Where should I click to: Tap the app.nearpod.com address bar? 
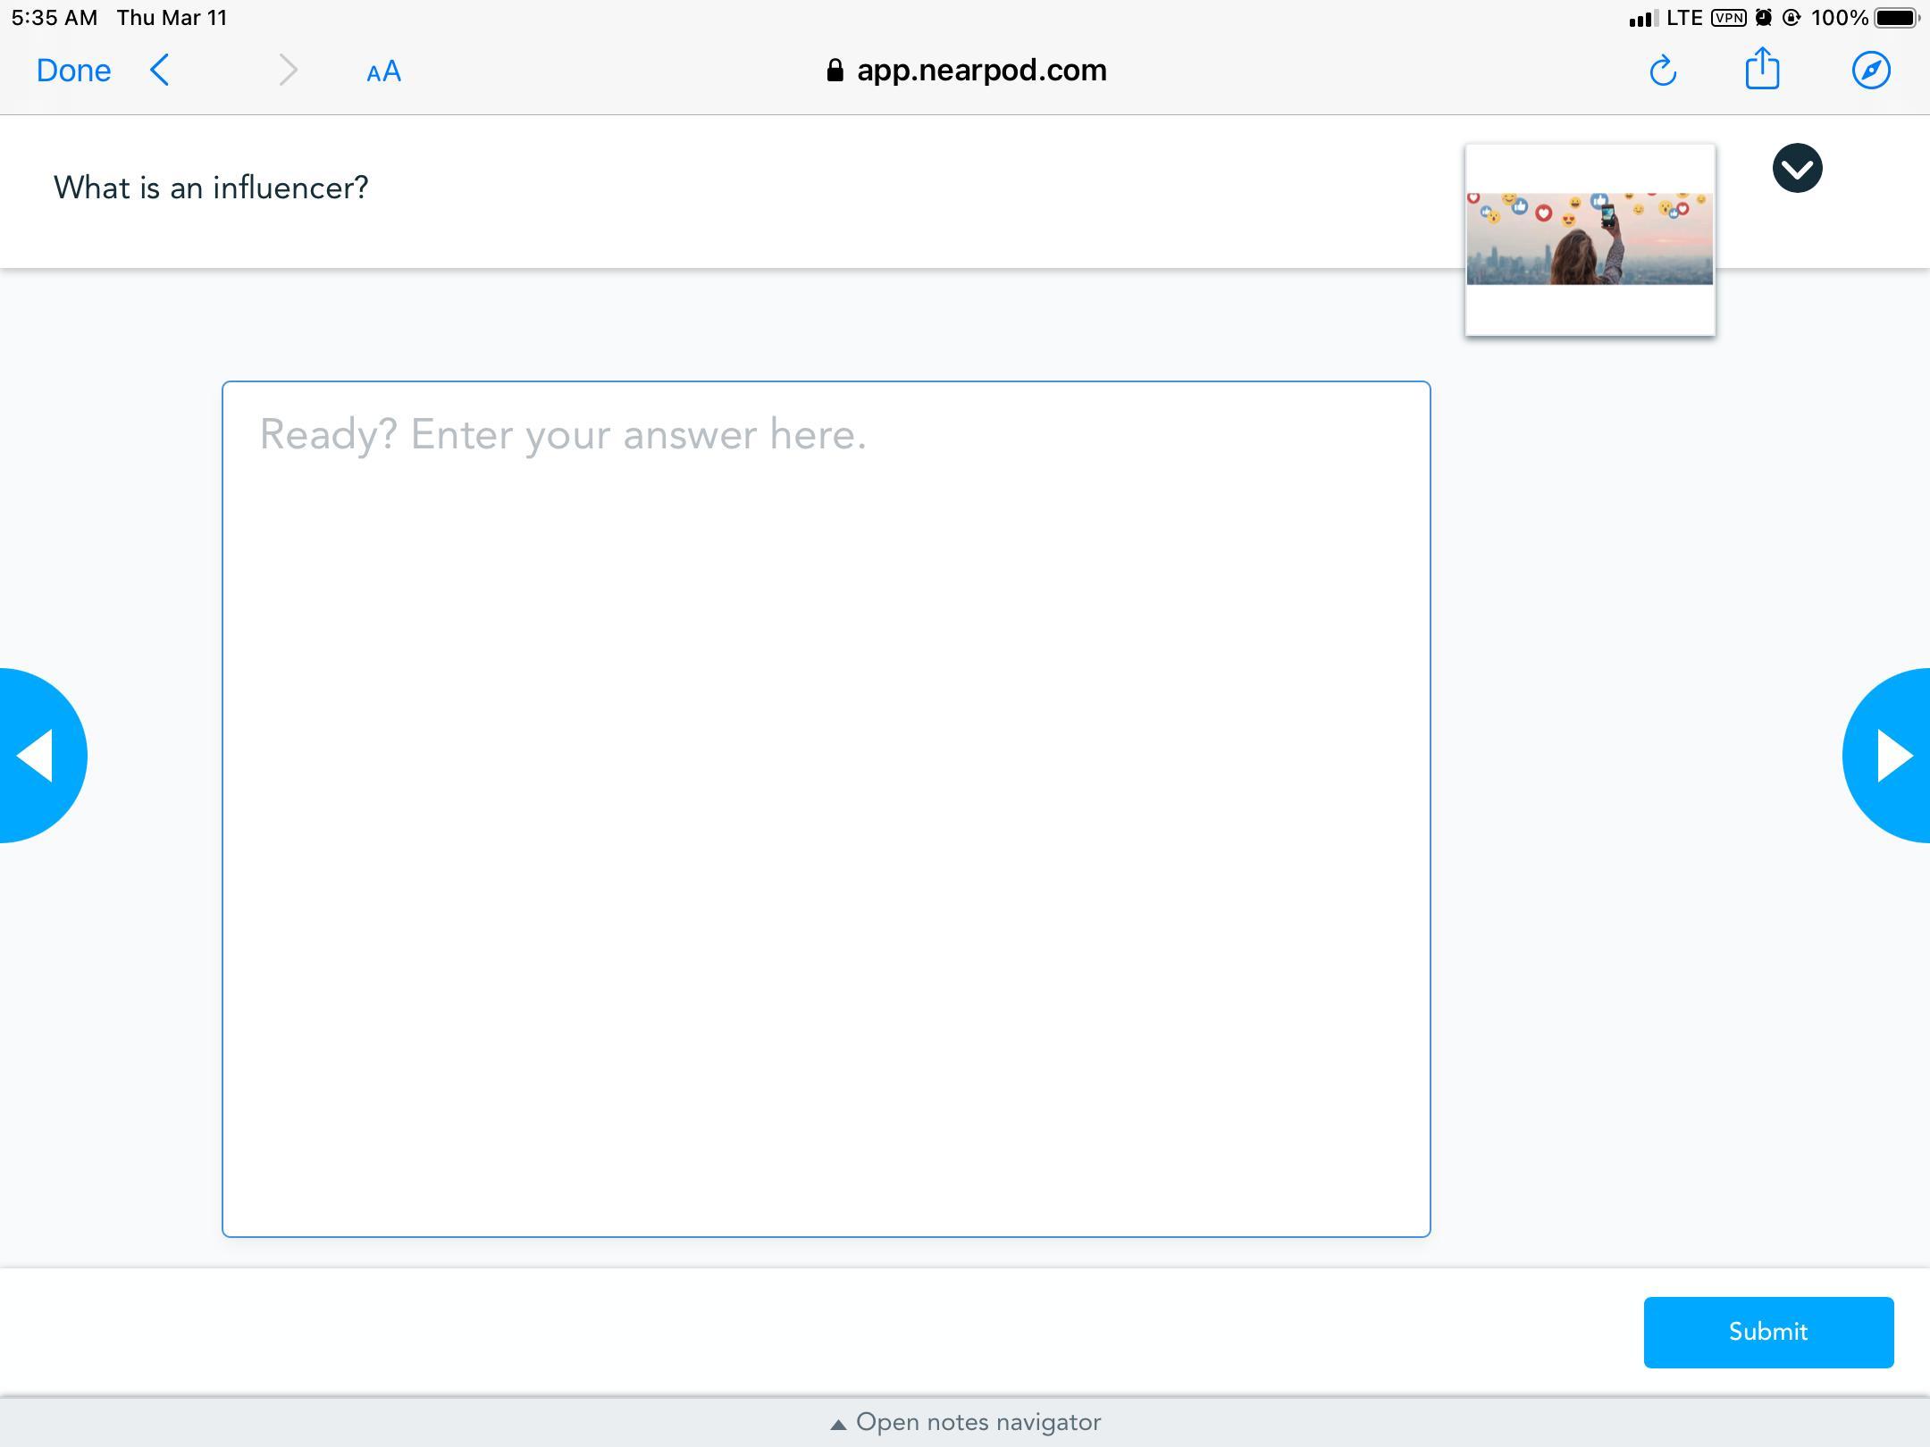click(x=981, y=71)
